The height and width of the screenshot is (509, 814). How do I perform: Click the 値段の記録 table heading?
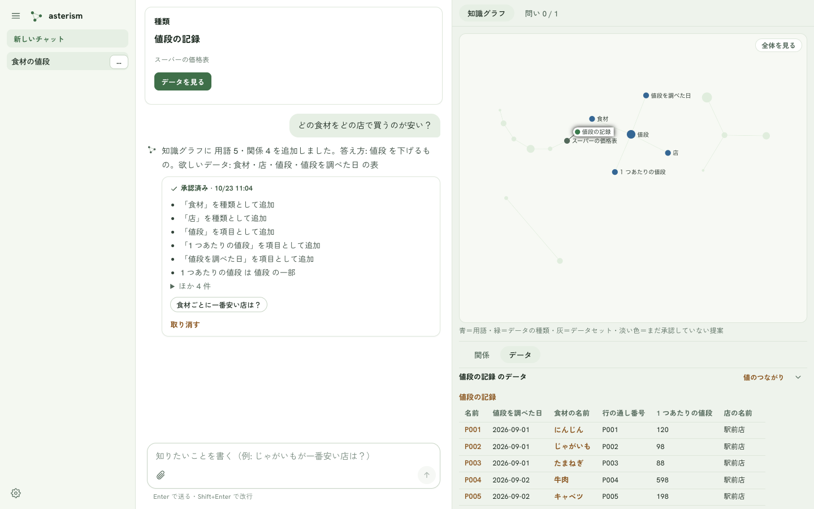click(x=478, y=397)
